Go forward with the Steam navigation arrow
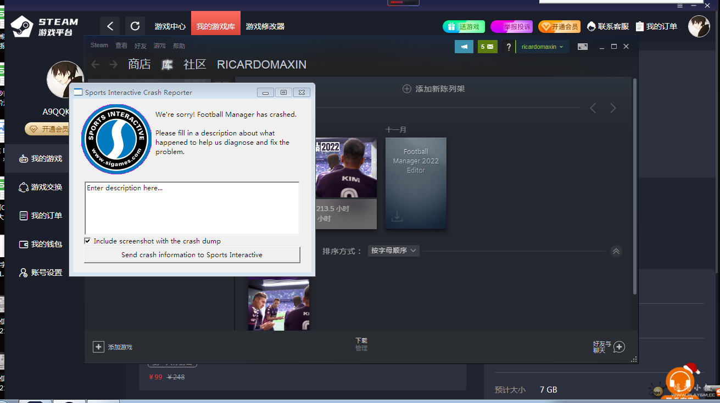Viewport: 720px width, 403px height. pyautogui.click(x=114, y=65)
